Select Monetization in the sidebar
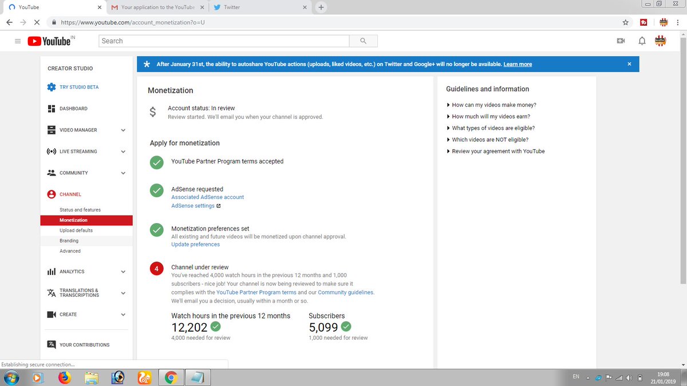687x386 pixels. (86, 220)
